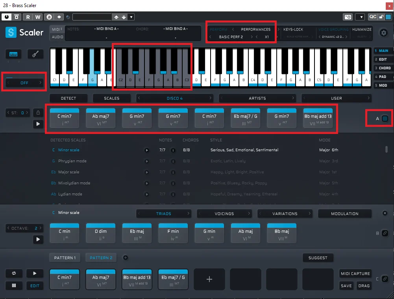
Task: Open the Variations dropdown
Action: click(x=285, y=214)
